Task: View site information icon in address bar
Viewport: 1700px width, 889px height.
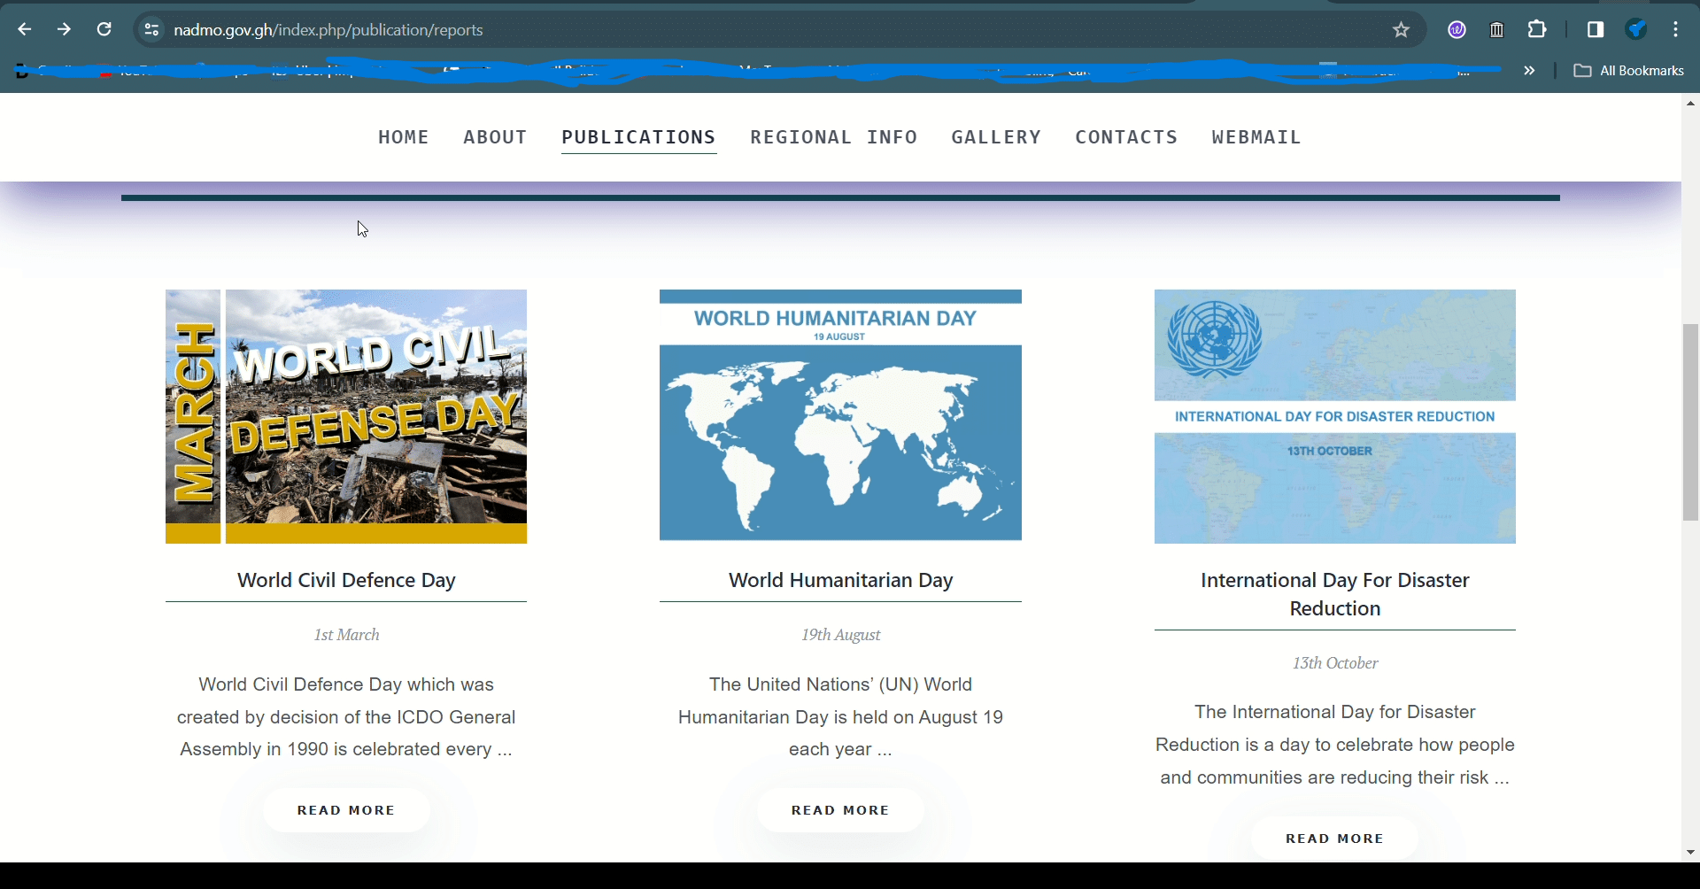Action: click(152, 30)
